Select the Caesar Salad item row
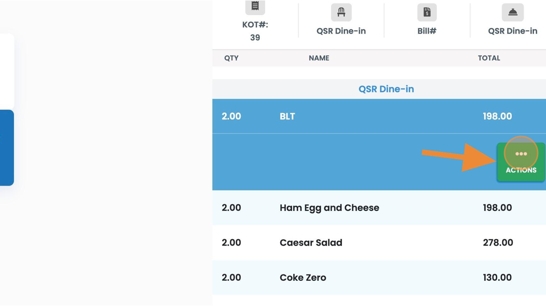Image resolution: width=546 pixels, height=306 pixels. tap(379, 243)
